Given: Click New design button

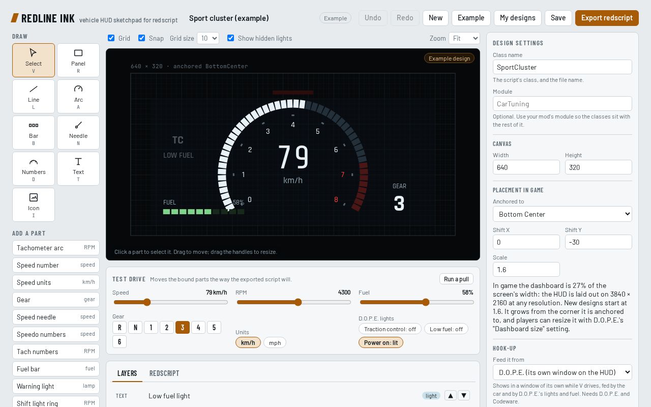Looking at the screenshot, I should tap(435, 18).
